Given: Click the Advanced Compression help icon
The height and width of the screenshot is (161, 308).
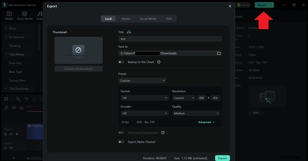Looking at the screenshot, I should [x=163, y=133].
